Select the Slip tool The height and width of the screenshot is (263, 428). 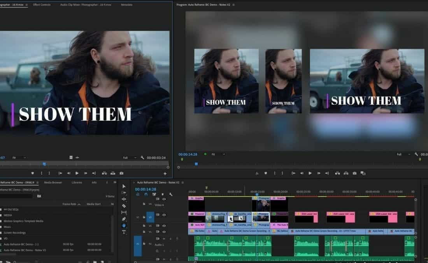[x=124, y=212]
